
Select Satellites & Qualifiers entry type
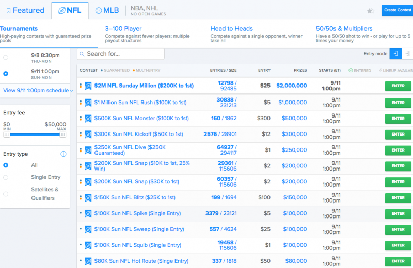6,194
